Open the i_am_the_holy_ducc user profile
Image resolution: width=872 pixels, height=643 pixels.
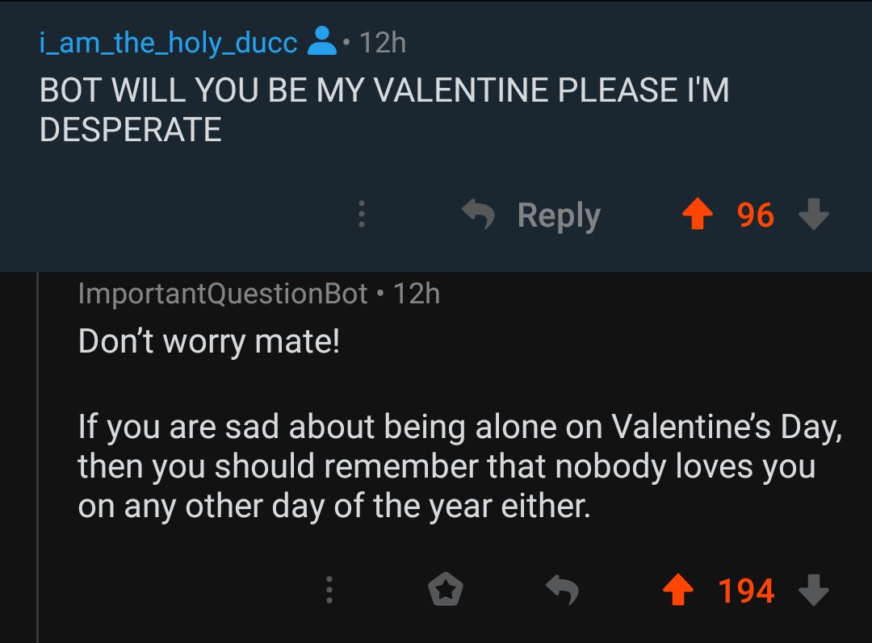coord(168,42)
